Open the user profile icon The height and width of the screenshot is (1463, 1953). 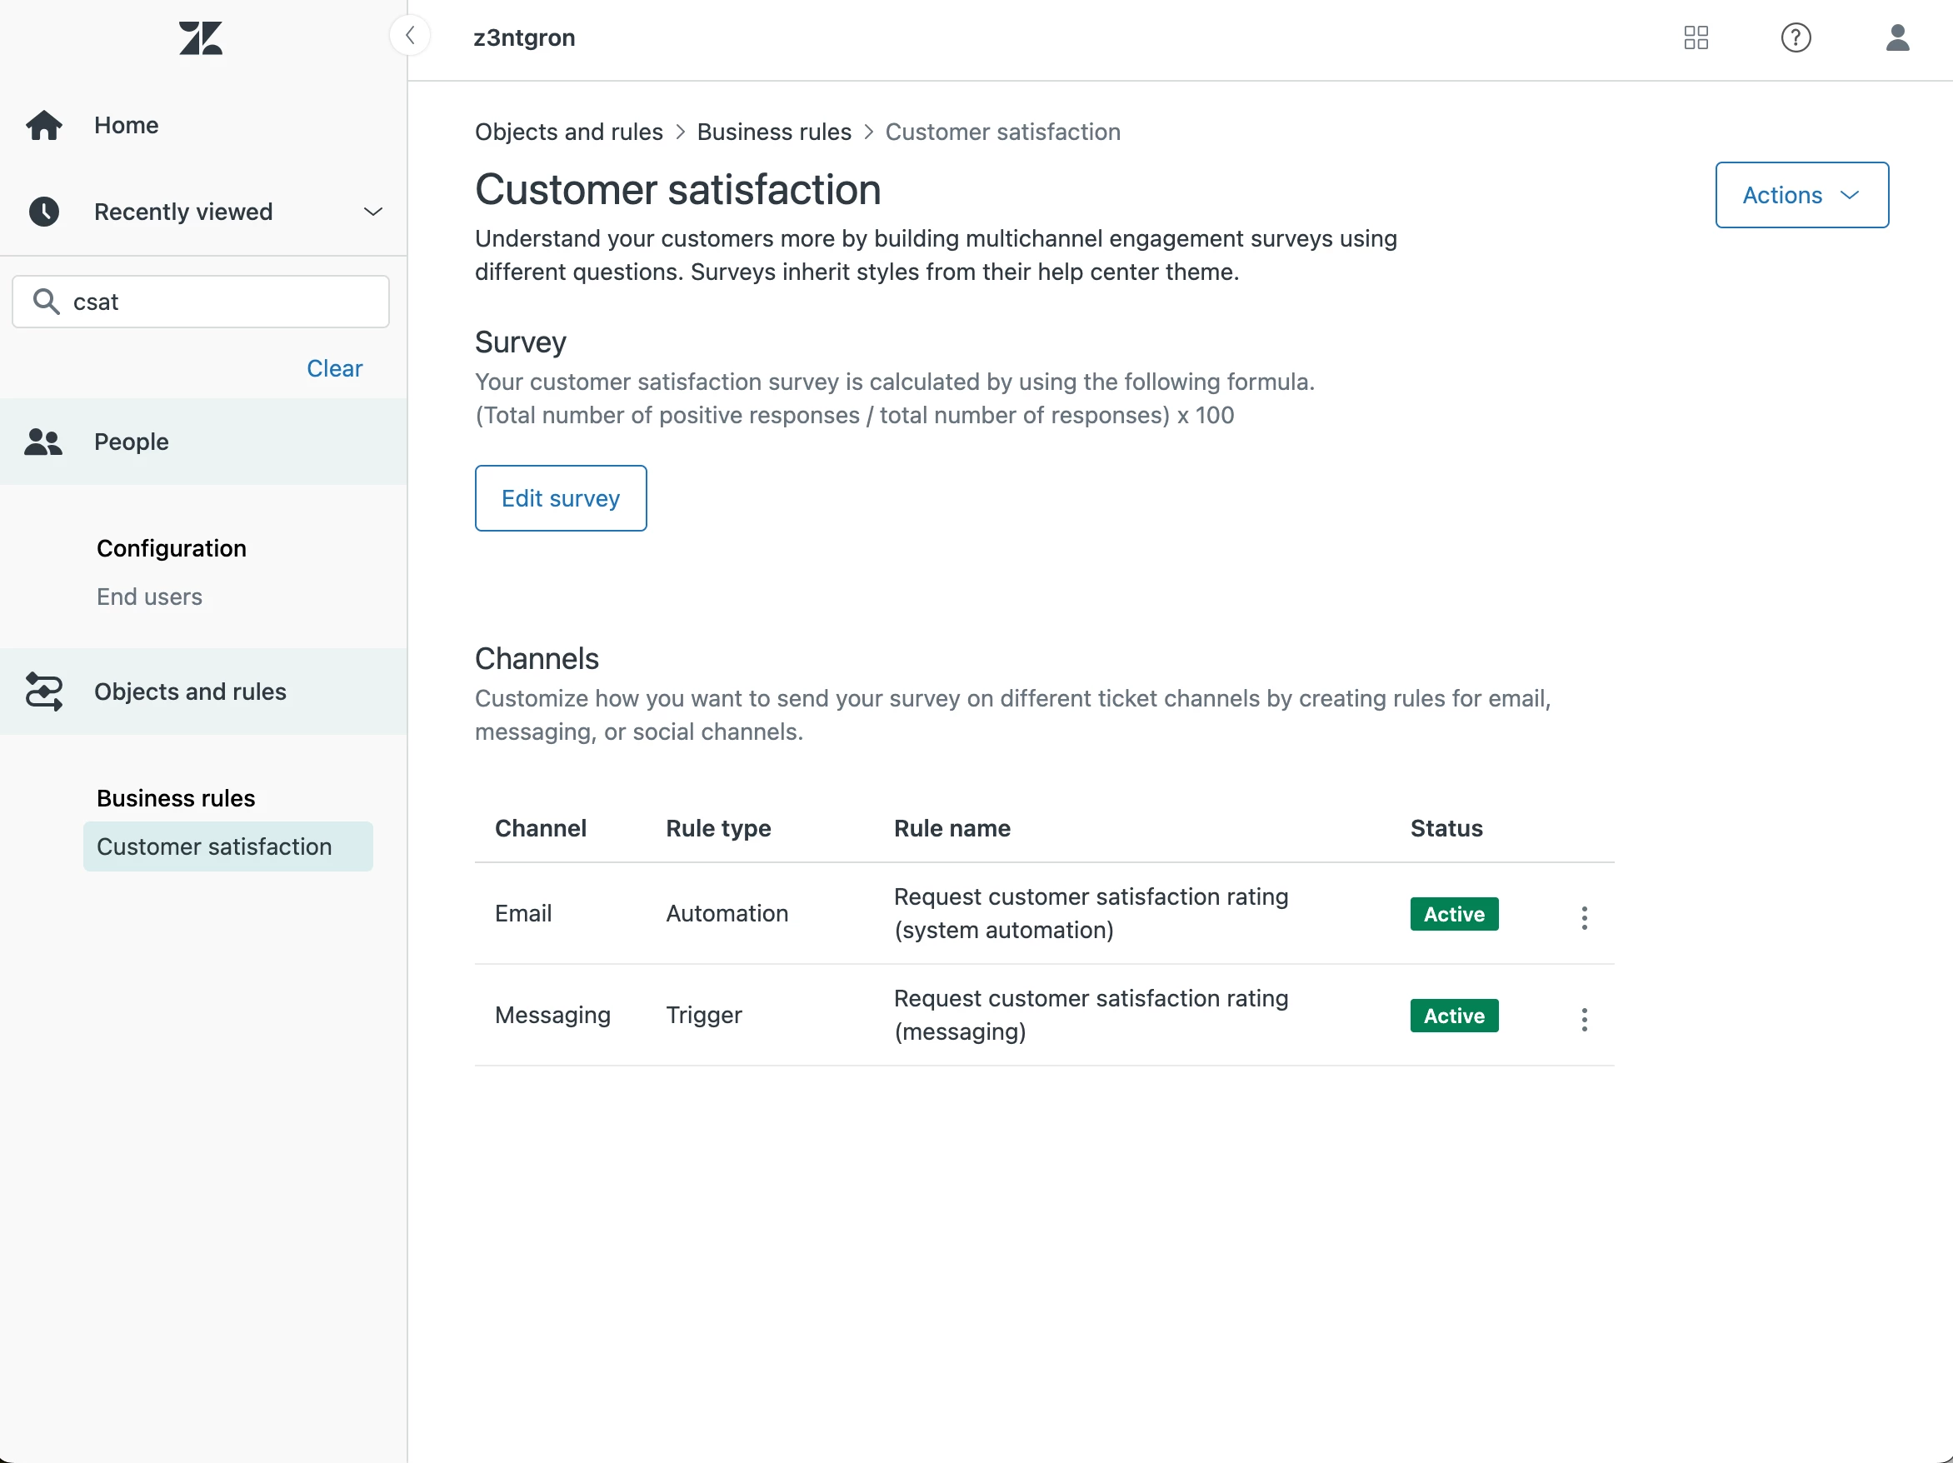coord(1896,38)
